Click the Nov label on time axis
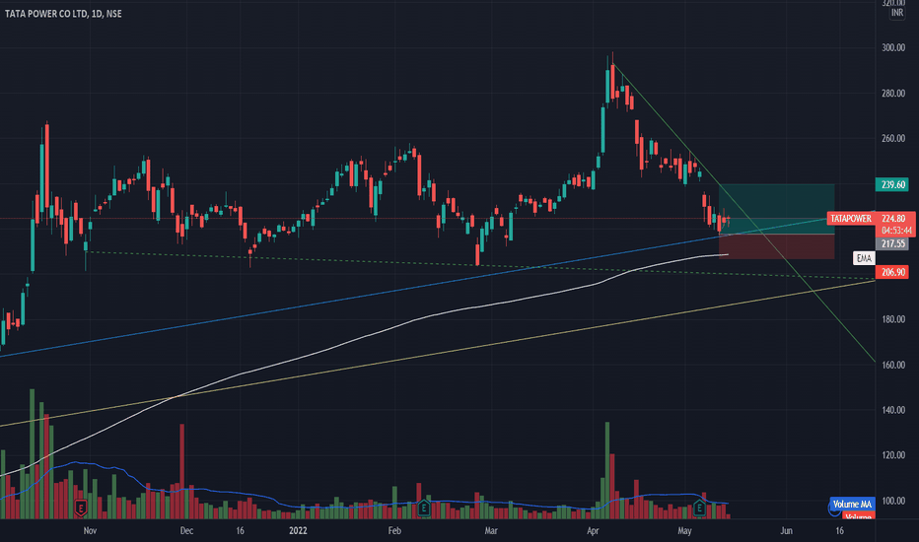Viewport: 919px width, 542px height. 90,530
